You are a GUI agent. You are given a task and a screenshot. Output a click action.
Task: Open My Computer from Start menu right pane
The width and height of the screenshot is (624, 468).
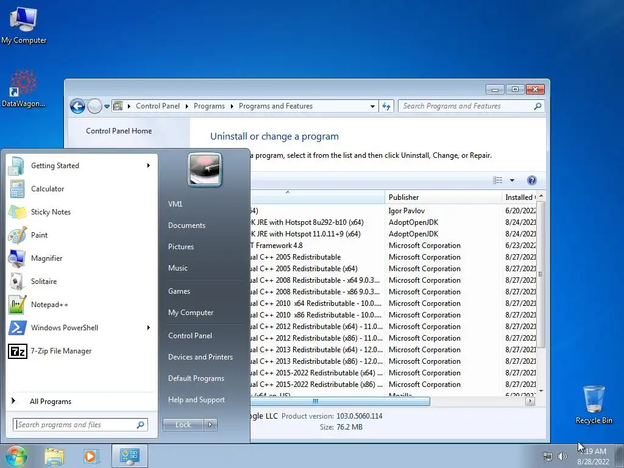point(191,313)
